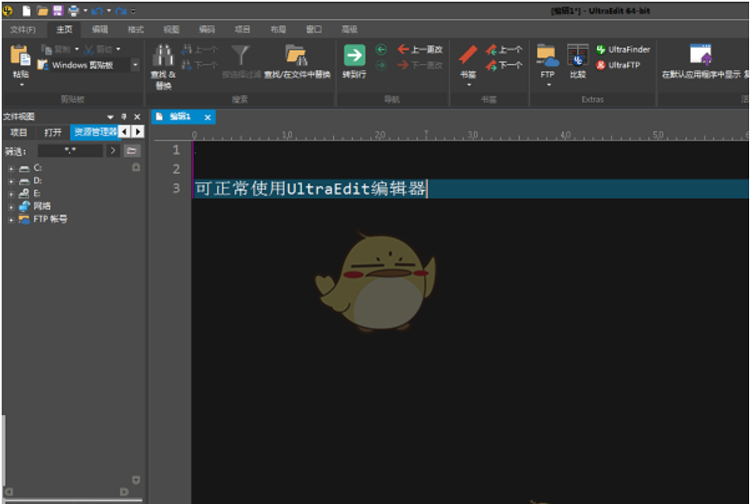The image size is (750, 504).
Task: Open the undo history dropdown arrow
Action: point(109,11)
